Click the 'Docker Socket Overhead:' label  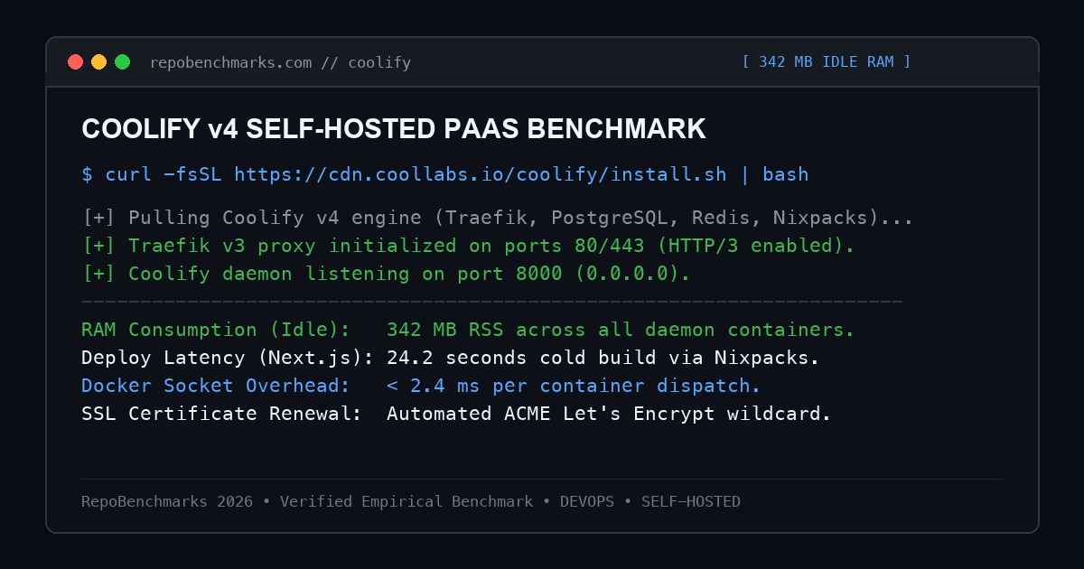pyautogui.click(x=216, y=386)
